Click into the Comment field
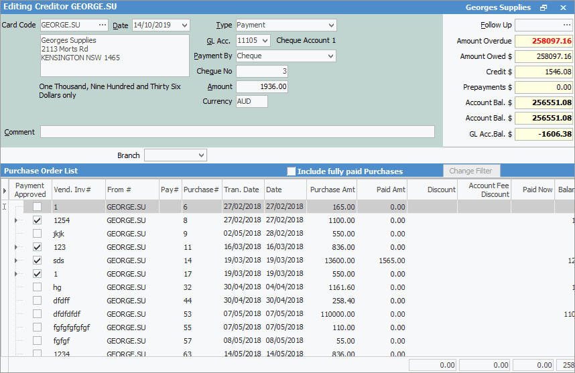 [x=237, y=132]
